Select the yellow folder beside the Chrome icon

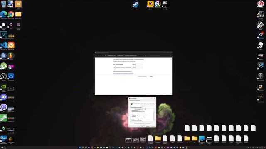coord(18,14)
